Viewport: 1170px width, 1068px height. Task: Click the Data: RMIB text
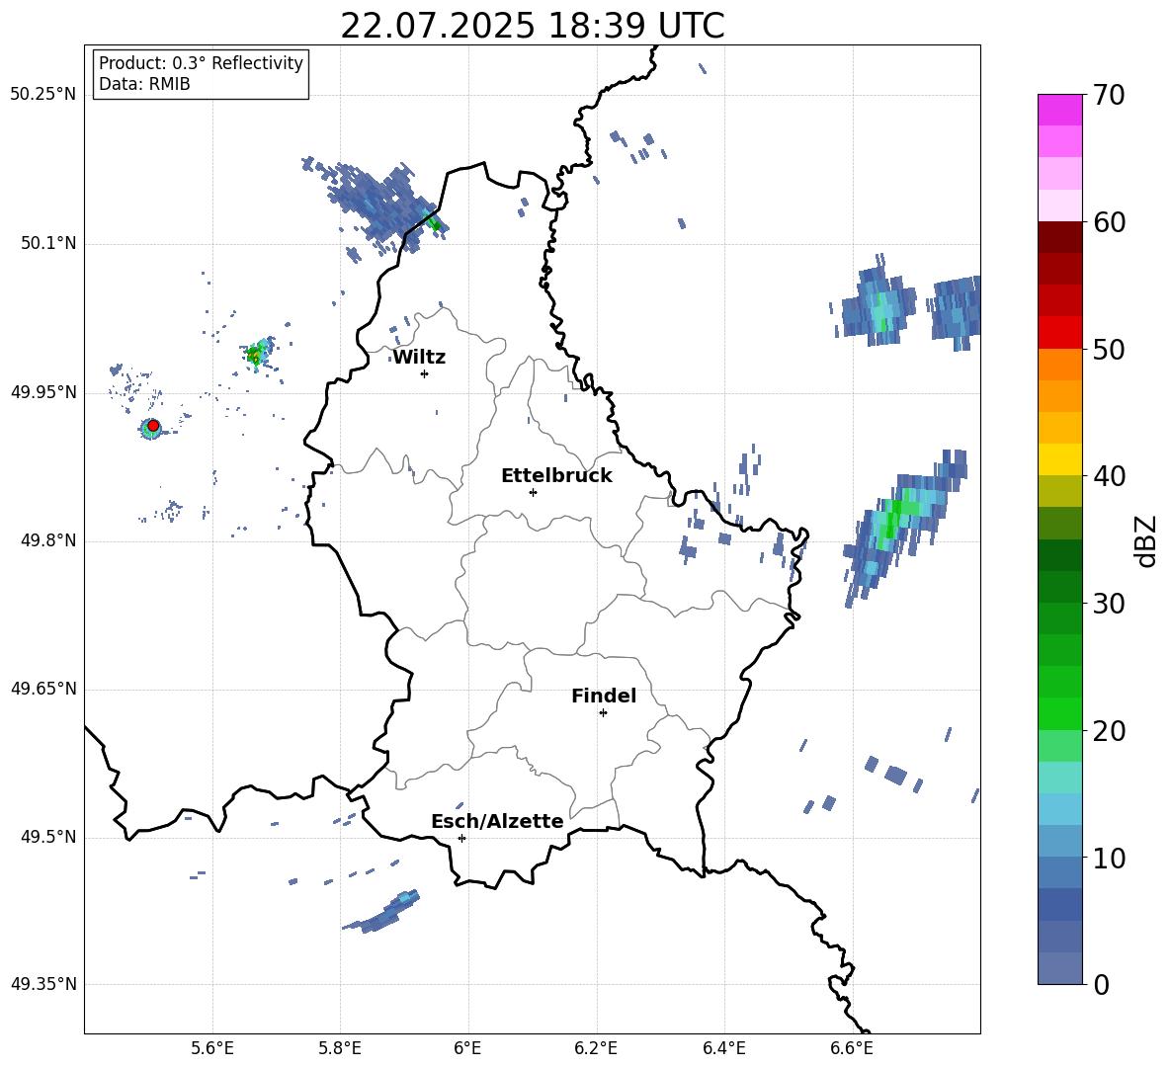point(144,84)
